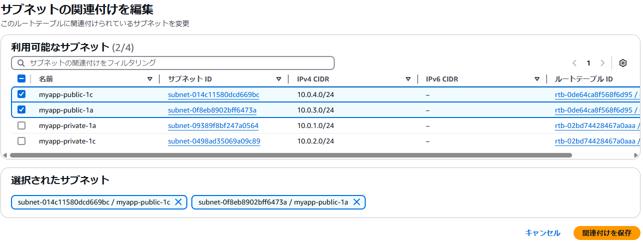Click page number 1 in pagination
The width and height of the screenshot is (643, 244).
(x=589, y=63)
